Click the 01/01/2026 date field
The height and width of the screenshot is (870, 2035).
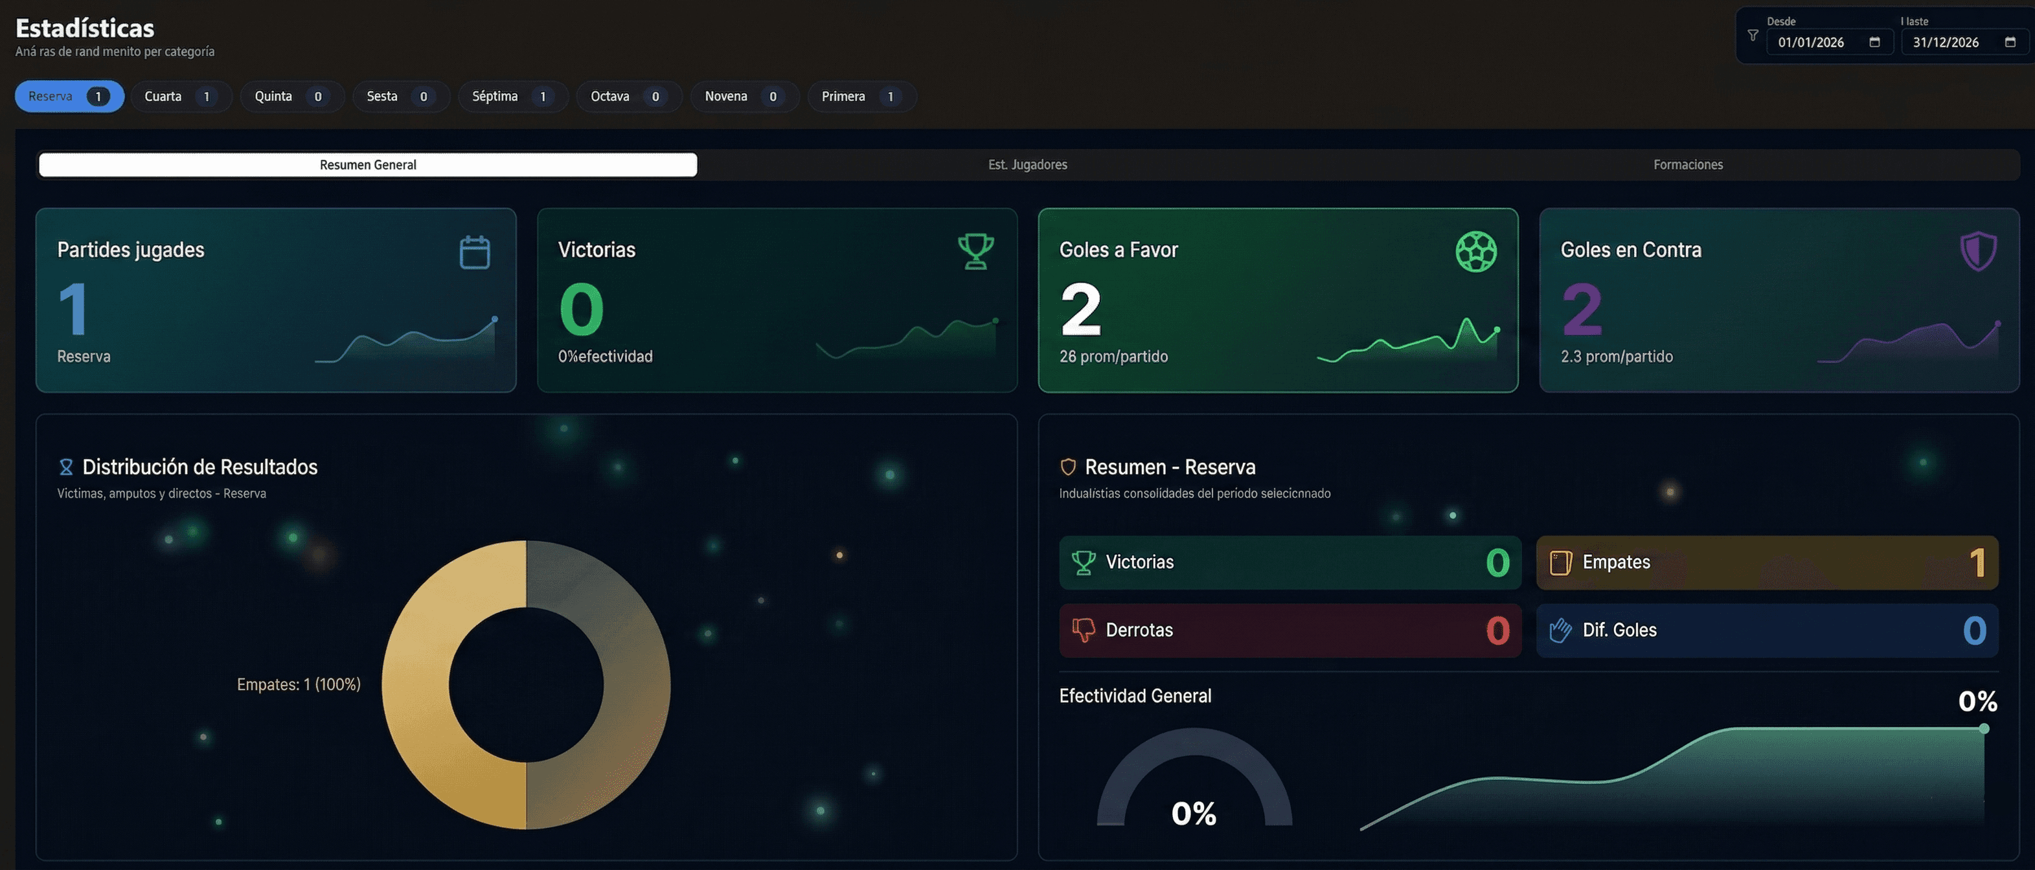pos(1812,42)
